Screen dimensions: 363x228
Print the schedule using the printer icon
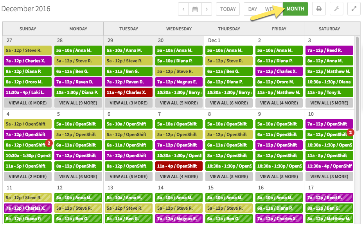[319, 9]
